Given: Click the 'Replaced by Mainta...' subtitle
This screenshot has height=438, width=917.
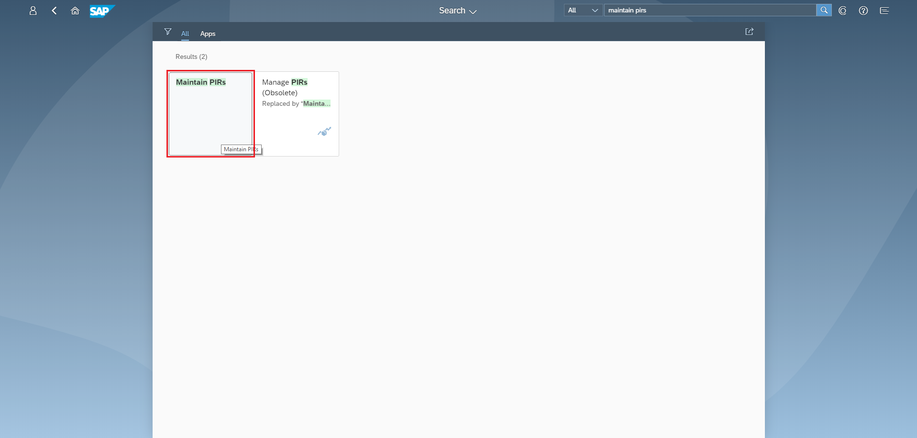Looking at the screenshot, I should click(296, 103).
